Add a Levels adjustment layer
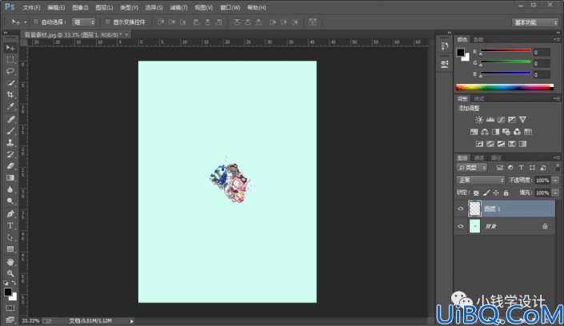The width and height of the screenshot is (564, 326). click(x=490, y=120)
